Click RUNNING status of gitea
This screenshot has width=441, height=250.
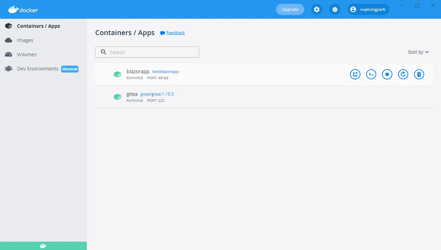point(135,101)
